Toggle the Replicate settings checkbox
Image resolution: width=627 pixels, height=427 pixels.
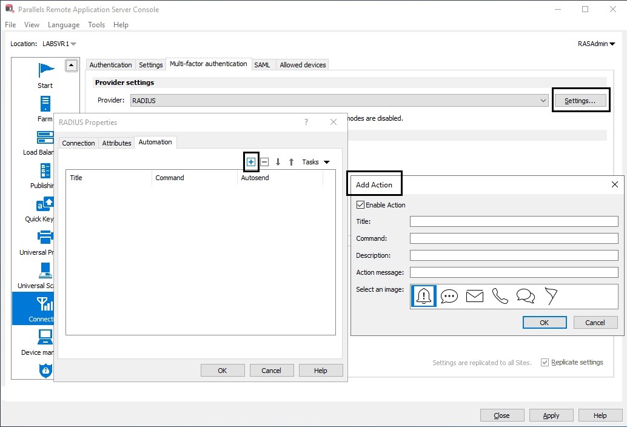[545, 362]
